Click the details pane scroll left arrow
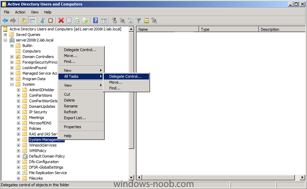 coord(139,178)
